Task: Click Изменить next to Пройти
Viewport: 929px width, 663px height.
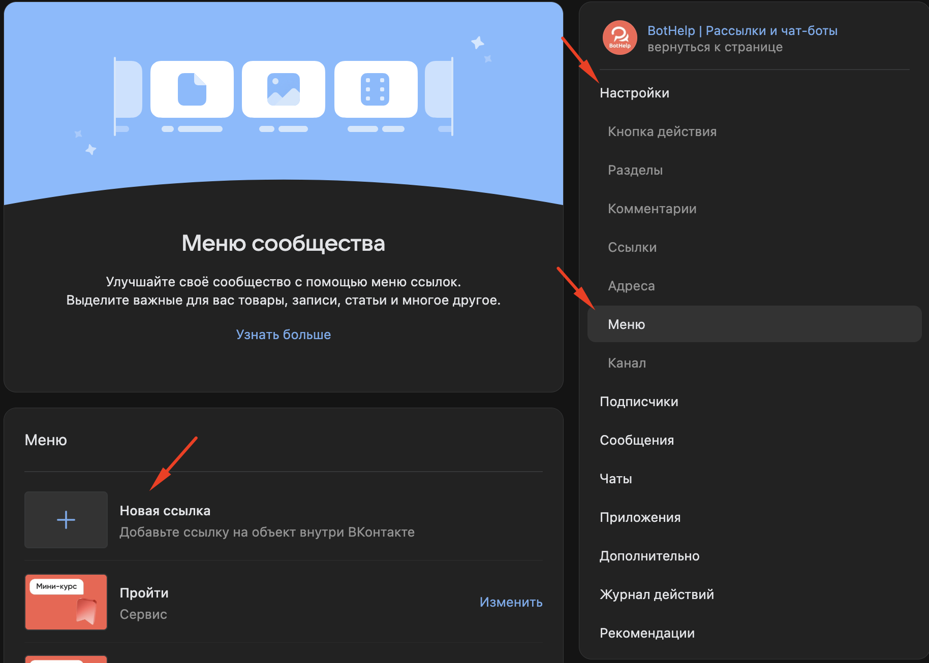Action: [x=511, y=602]
